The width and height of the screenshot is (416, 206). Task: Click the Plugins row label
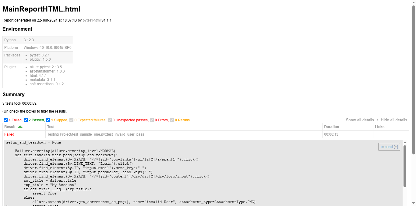(10, 67)
